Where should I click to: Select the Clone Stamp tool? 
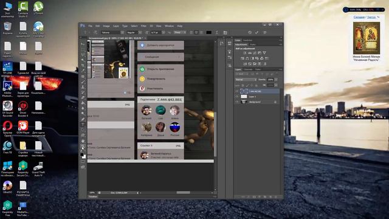83,87
